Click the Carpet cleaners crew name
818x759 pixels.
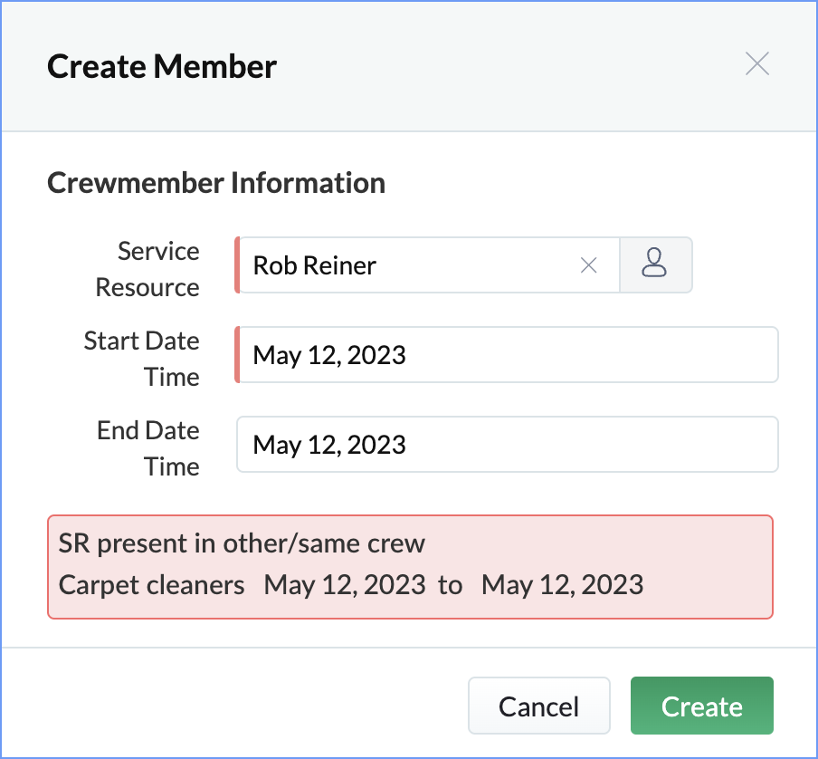[152, 584]
